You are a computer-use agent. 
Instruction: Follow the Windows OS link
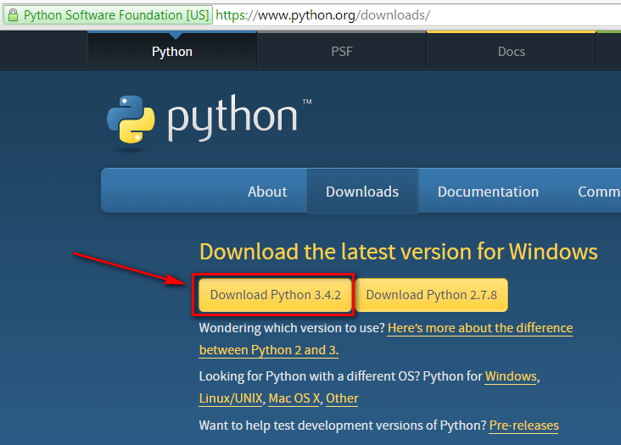(x=511, y=376)
